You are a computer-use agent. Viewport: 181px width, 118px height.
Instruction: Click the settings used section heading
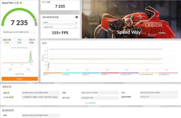[x=8, y=110]
